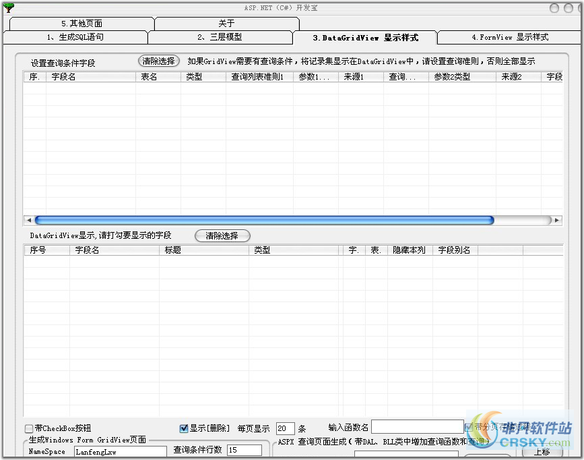This screenshot has height=460, width=584.
Task: Go to the 4.FormView 显示样式 tab
Action: coord(510,37)
